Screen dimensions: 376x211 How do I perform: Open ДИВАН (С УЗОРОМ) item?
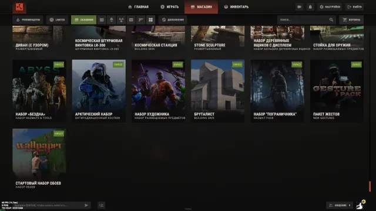click(x=39, y=39)
